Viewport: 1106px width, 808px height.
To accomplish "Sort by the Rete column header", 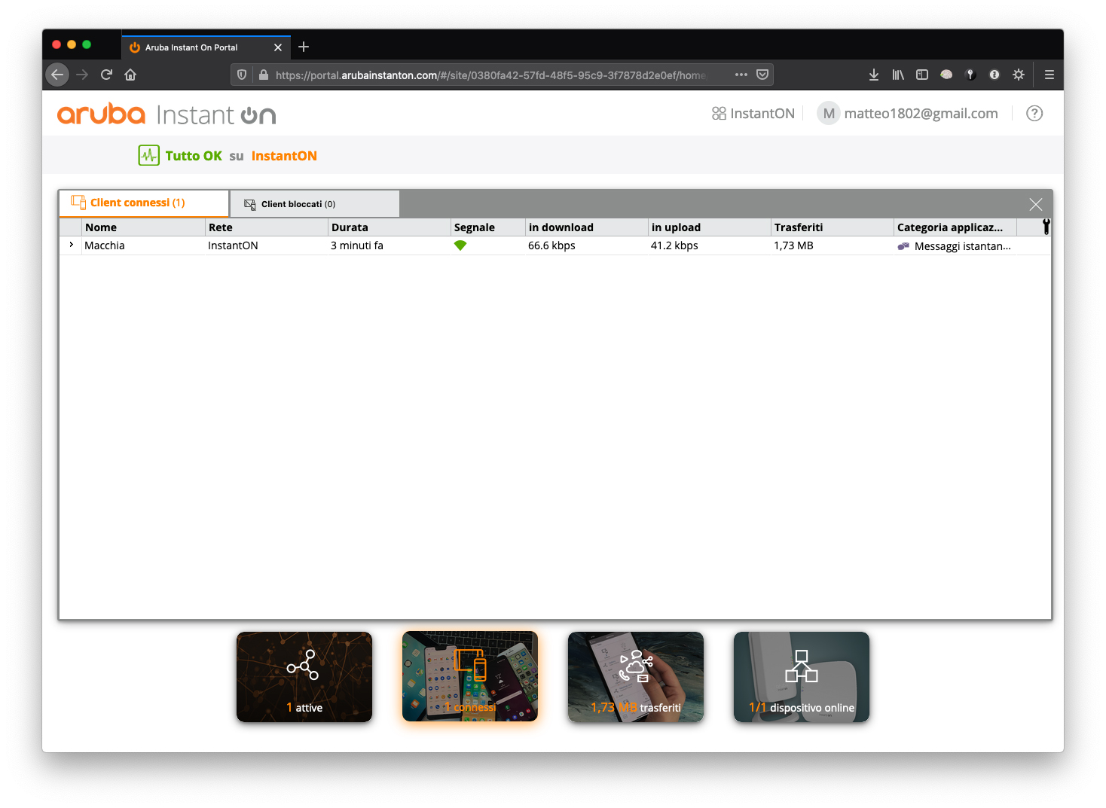I will click(267, 227).
